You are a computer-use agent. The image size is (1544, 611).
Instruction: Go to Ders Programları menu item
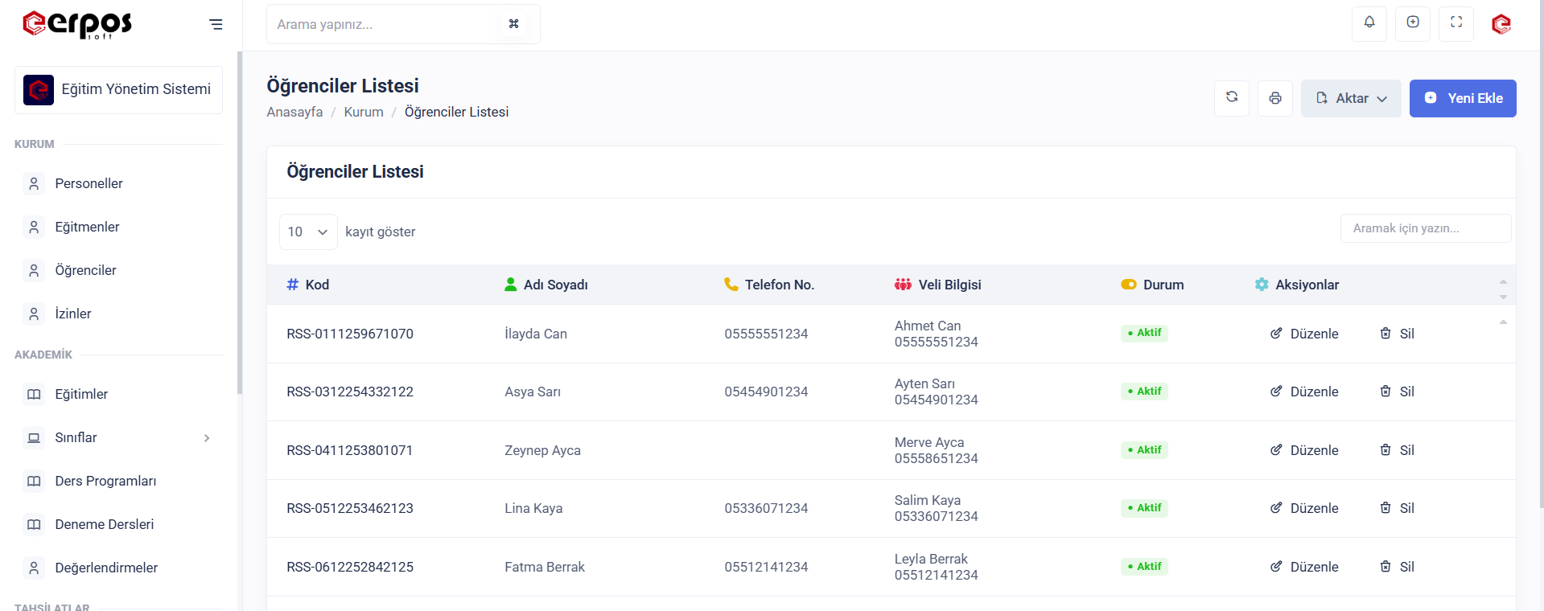tap(105, 481)
